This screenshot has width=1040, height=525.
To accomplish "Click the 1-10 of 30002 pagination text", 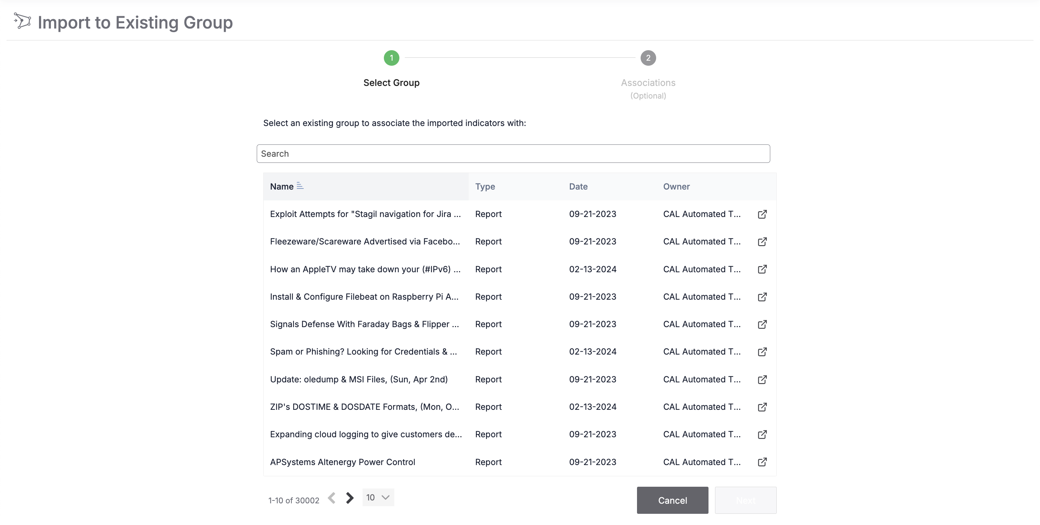I will 294,500.
